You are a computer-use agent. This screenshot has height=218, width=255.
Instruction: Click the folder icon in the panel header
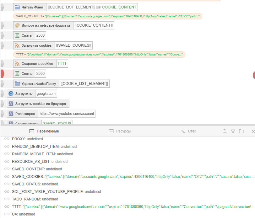(241, 132)
